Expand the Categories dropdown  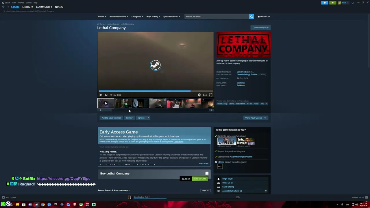(x=137, y=16)
